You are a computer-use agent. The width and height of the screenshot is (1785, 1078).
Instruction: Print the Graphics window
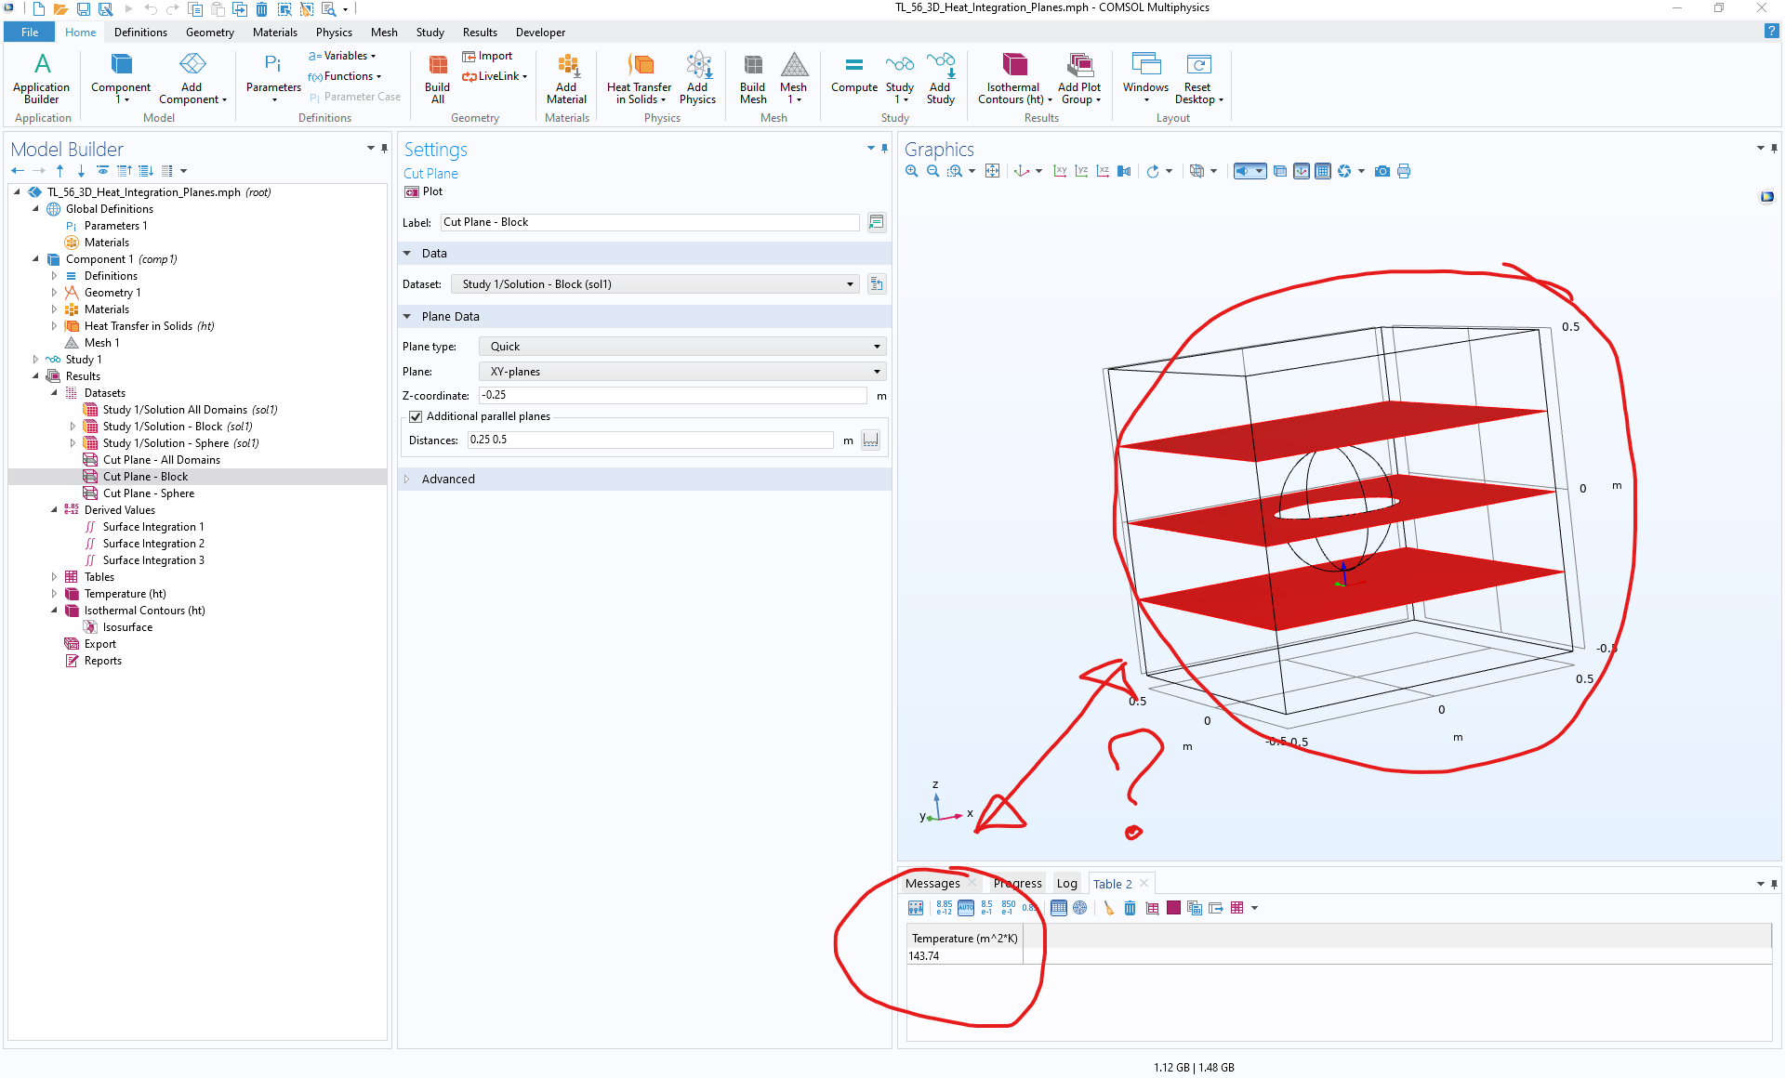coord(1404,171)
